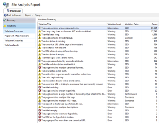Click the Violations warning icon in sidebar
The width and height of the screenshot is (160, 124).
click(5, 26)
